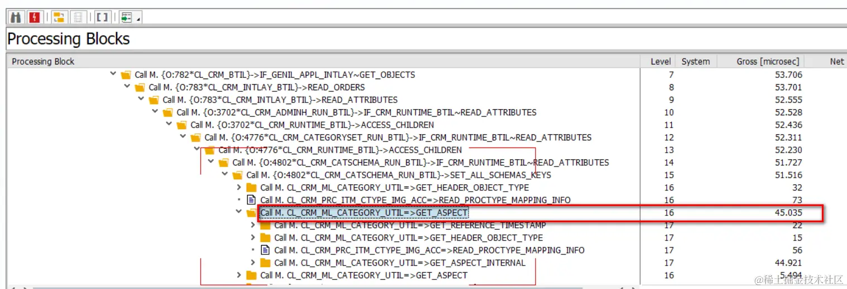Collapse the SET_ALL_SCHEMAS_KEYS node
This screenshot has height=289, width=847.
[225, 174]
